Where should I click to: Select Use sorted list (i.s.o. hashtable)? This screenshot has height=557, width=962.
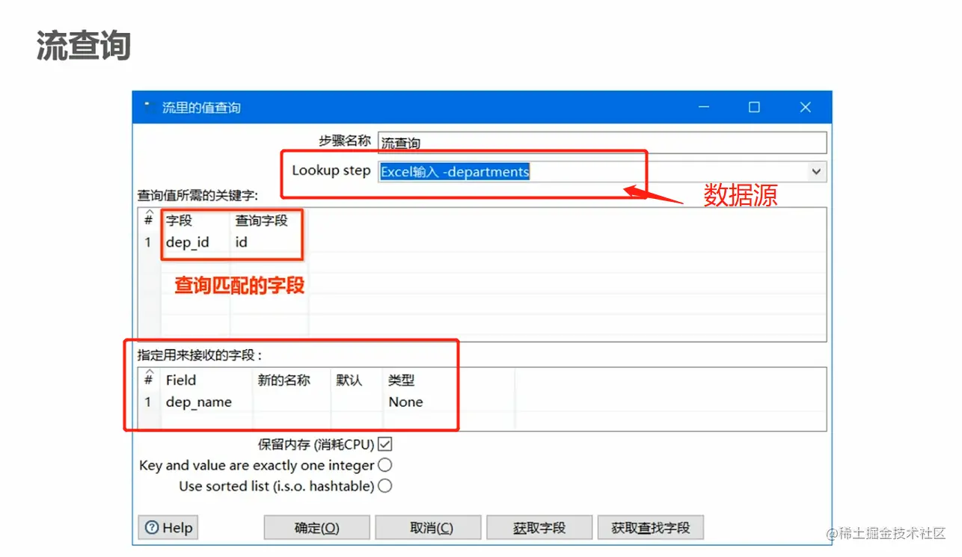(385, 486)
